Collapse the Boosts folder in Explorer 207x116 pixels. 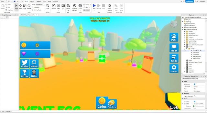pos(187,49)
